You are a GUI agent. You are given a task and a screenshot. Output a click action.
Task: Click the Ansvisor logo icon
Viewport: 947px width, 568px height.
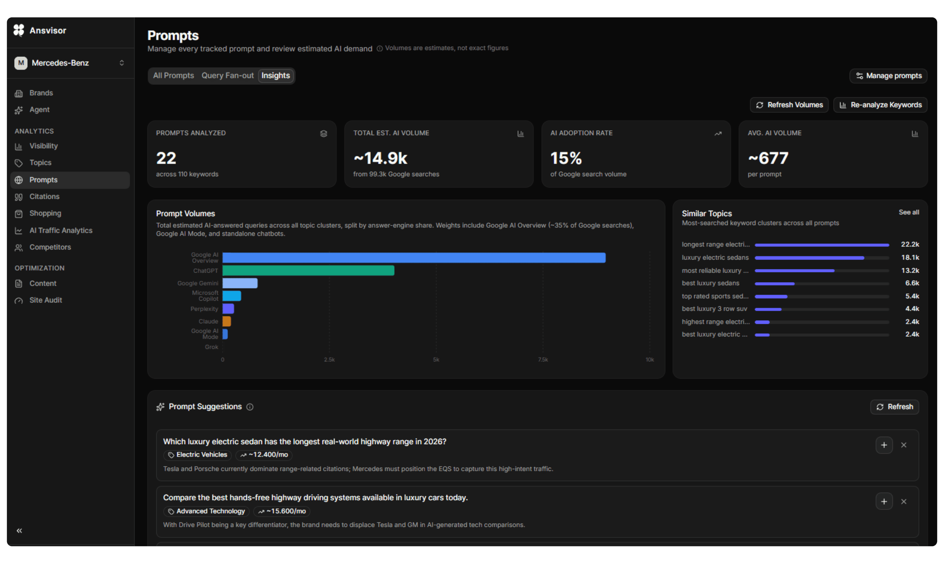coord(19,30)
